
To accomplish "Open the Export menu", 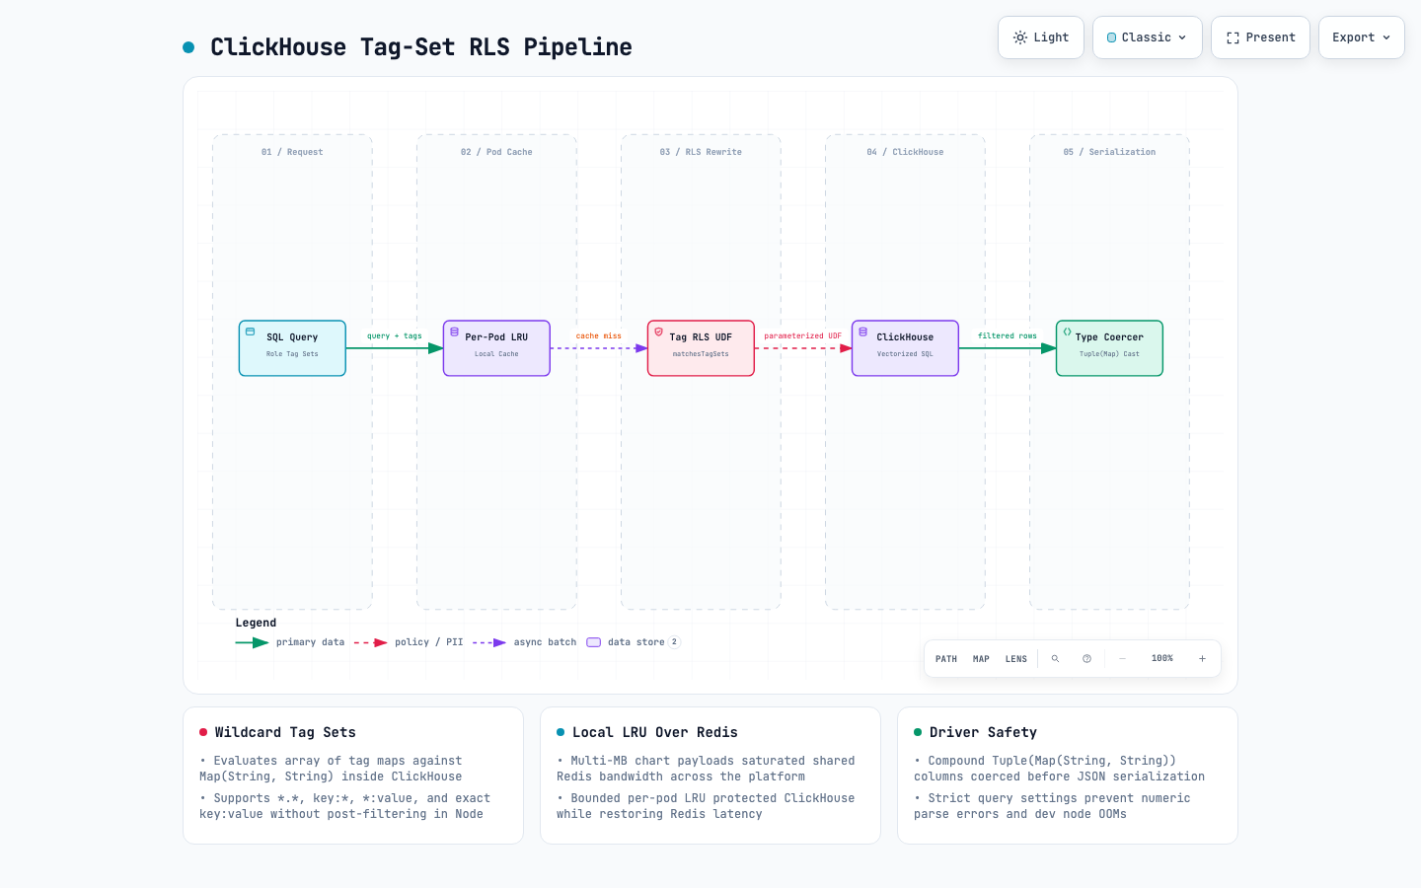I will pyautogui.click(x=1361, y=37).
